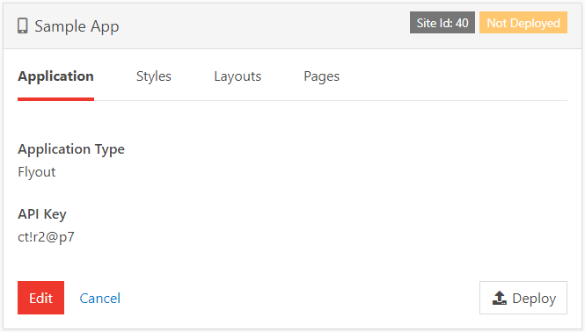Click the red Edit button
Viewport: 585px width, 332px height.
tap(40, 298)
